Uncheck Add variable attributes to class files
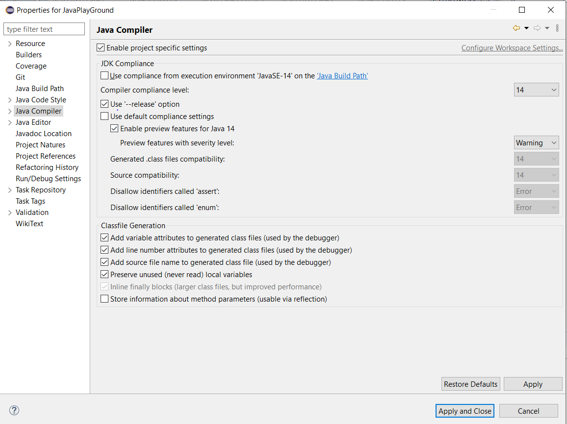Image resolution: width=567 pixels, height=424 pixels. (x=104, y=238)
